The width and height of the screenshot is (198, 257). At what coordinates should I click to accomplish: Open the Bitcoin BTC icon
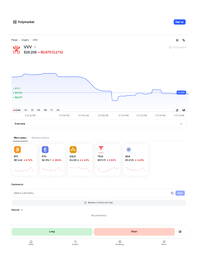point(18,150)
